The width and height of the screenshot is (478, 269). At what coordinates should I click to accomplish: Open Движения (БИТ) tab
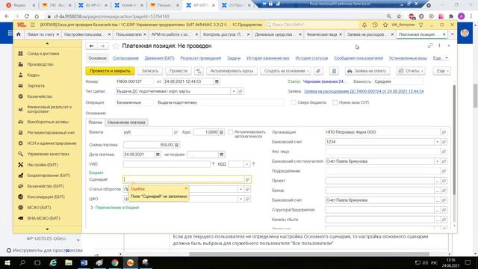159,58
